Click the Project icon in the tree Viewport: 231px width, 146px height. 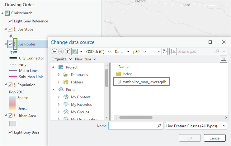point(61,67)
